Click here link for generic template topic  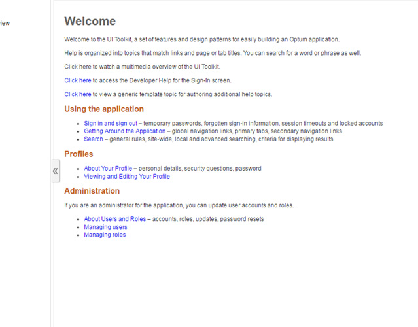[78, 94]
